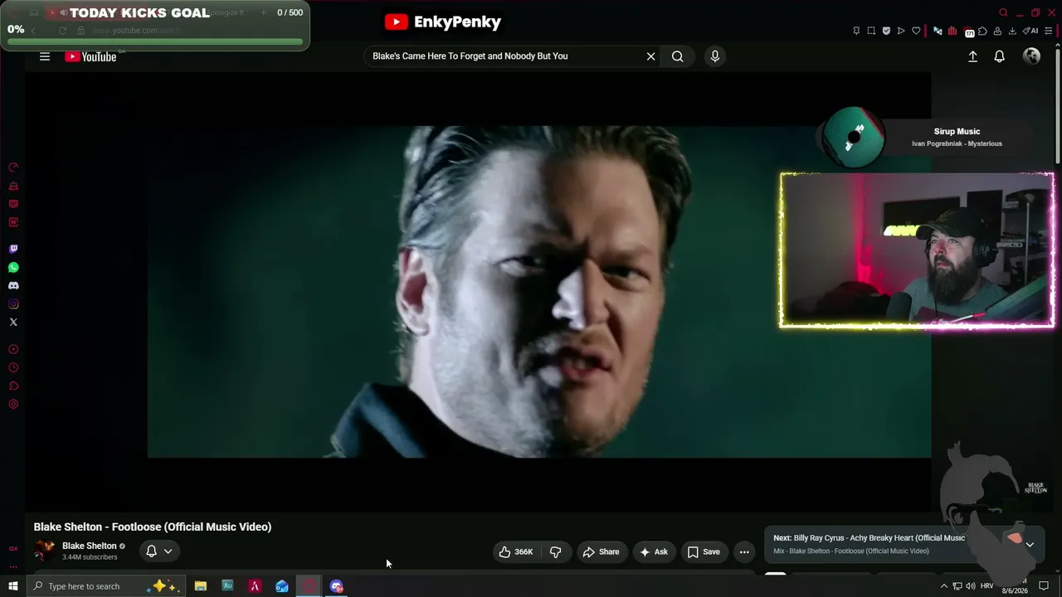Ask about the video with Ask button
Image resolution: width=1062 pixels, height=597 pixels.
653,551
